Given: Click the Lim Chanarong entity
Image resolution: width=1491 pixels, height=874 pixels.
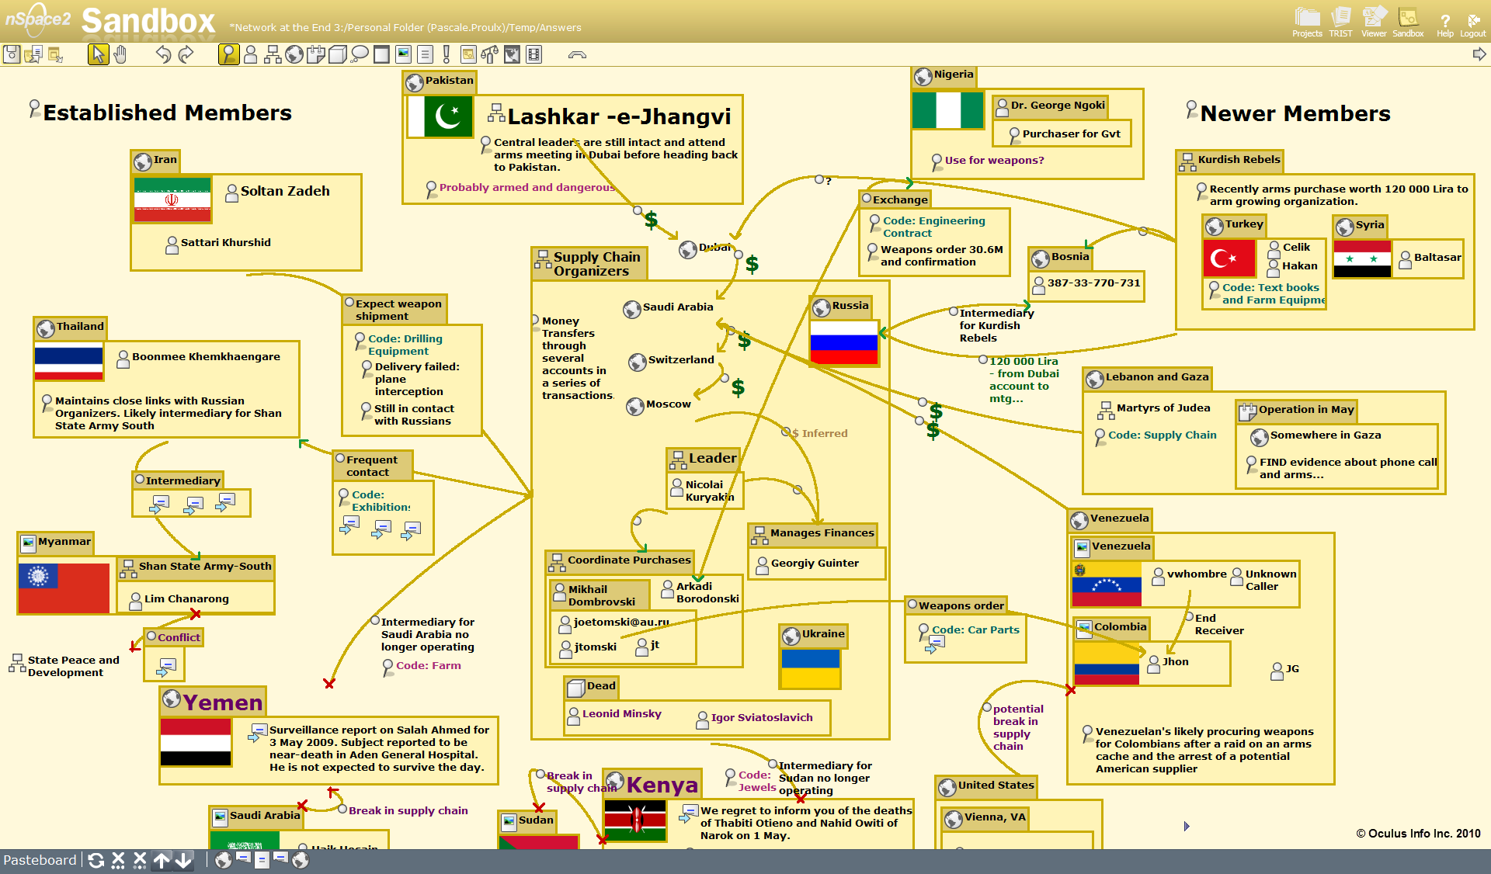Looking at the screenshot, I should coord(179,599).
